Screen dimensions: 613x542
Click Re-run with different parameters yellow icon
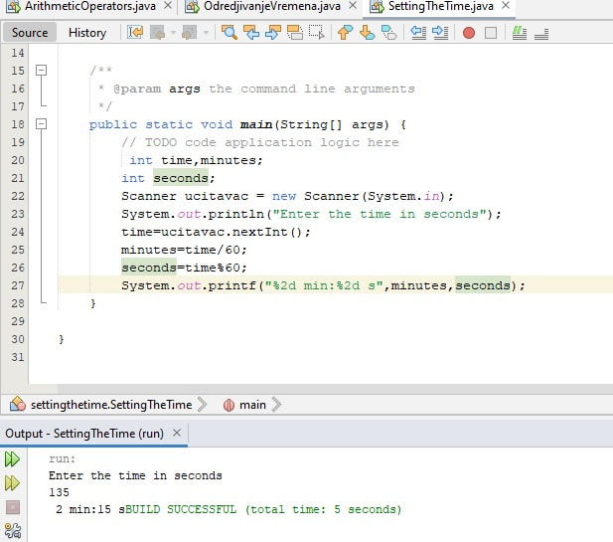12,483
